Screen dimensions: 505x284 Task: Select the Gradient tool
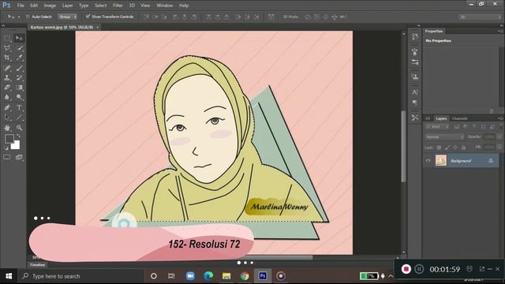click(x=19, y=88)
